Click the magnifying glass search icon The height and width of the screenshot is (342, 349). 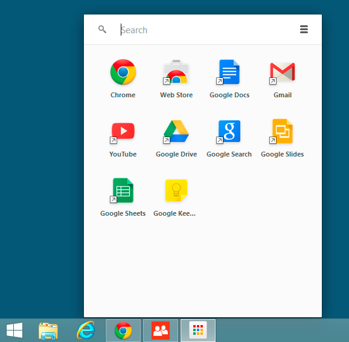tap(102, 29)
